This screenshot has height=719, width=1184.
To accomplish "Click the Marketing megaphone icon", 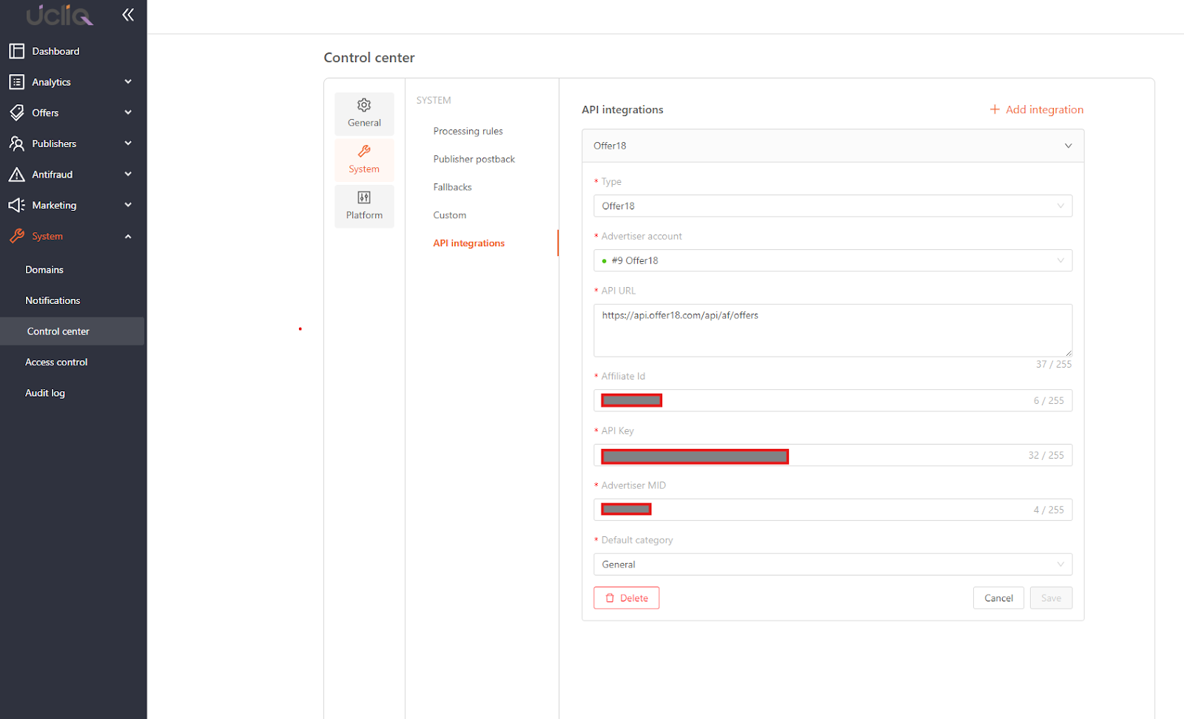I will coord(16,206).
